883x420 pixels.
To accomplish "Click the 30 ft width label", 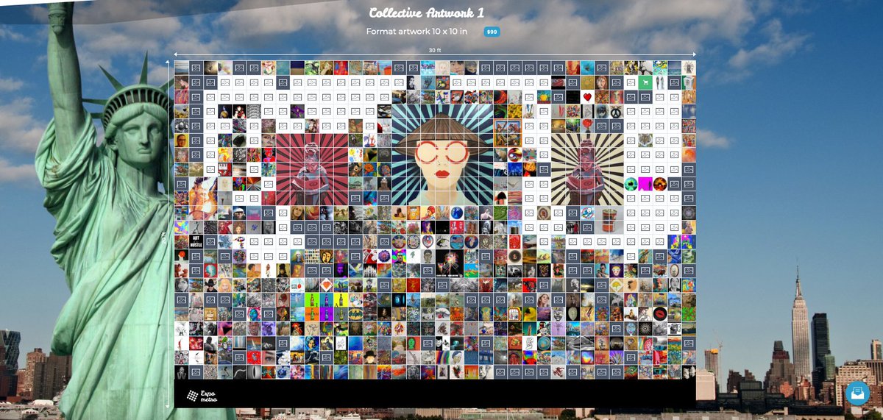I will pyautogui.click(x=435, y=50).
